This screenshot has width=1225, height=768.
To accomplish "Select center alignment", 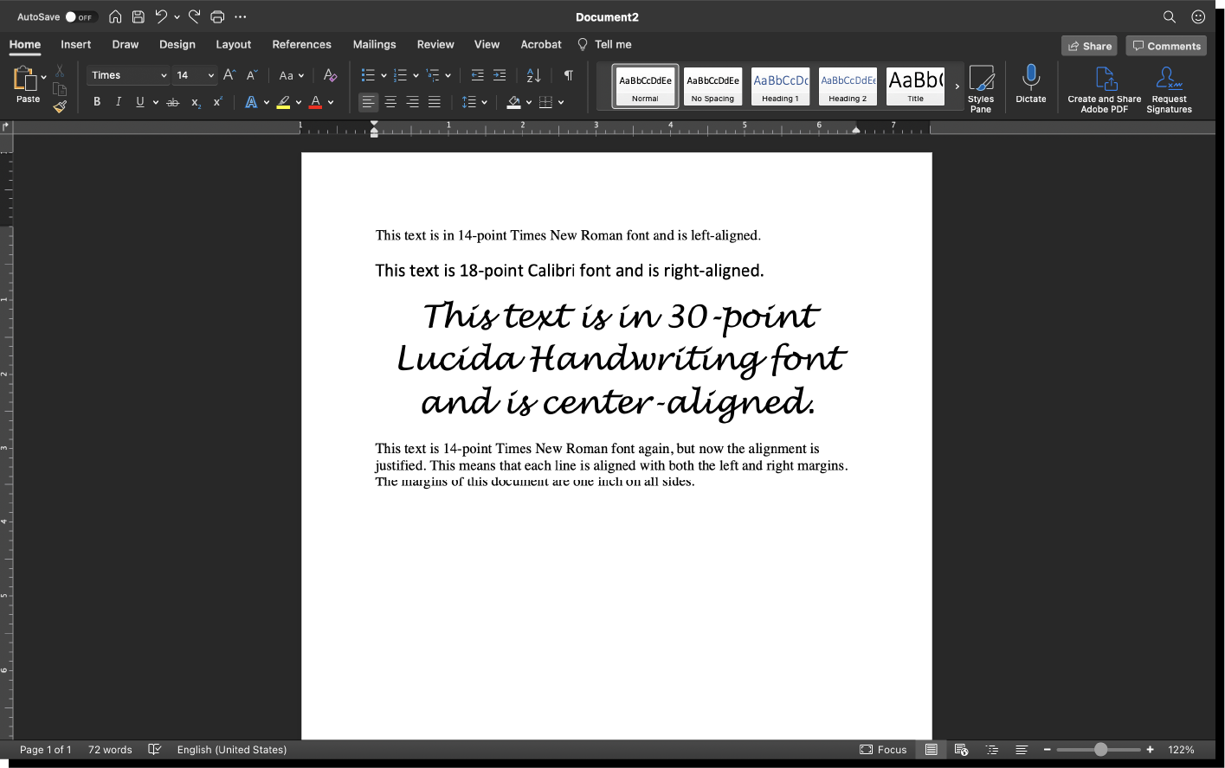I will coord(390,102).
